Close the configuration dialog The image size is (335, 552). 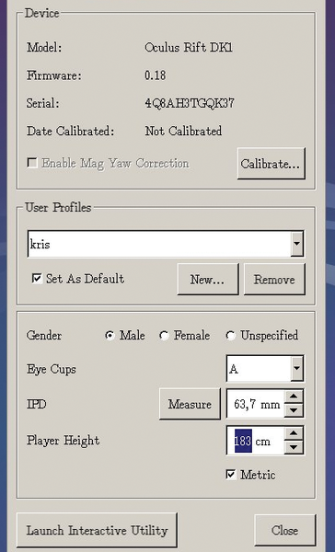[x=284, y=530]
